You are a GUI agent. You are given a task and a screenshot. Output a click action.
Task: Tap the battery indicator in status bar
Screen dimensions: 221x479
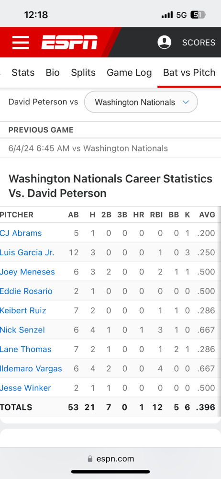[x=198, y=15]
